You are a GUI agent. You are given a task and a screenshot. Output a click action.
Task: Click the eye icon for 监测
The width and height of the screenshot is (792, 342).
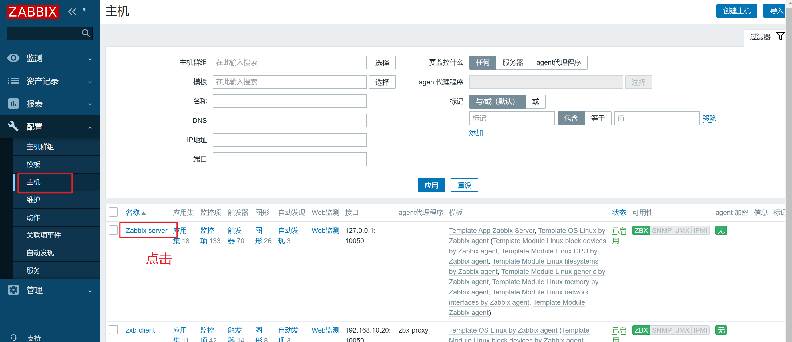pyautogui.click(x=13, y=58)
